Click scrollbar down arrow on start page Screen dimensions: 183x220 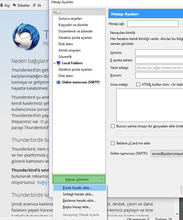pos(177,214)
